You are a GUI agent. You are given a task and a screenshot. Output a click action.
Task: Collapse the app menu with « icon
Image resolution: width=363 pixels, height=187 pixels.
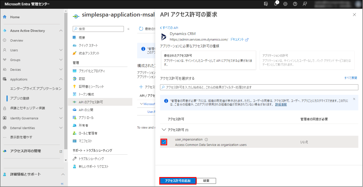pos(128,29)
